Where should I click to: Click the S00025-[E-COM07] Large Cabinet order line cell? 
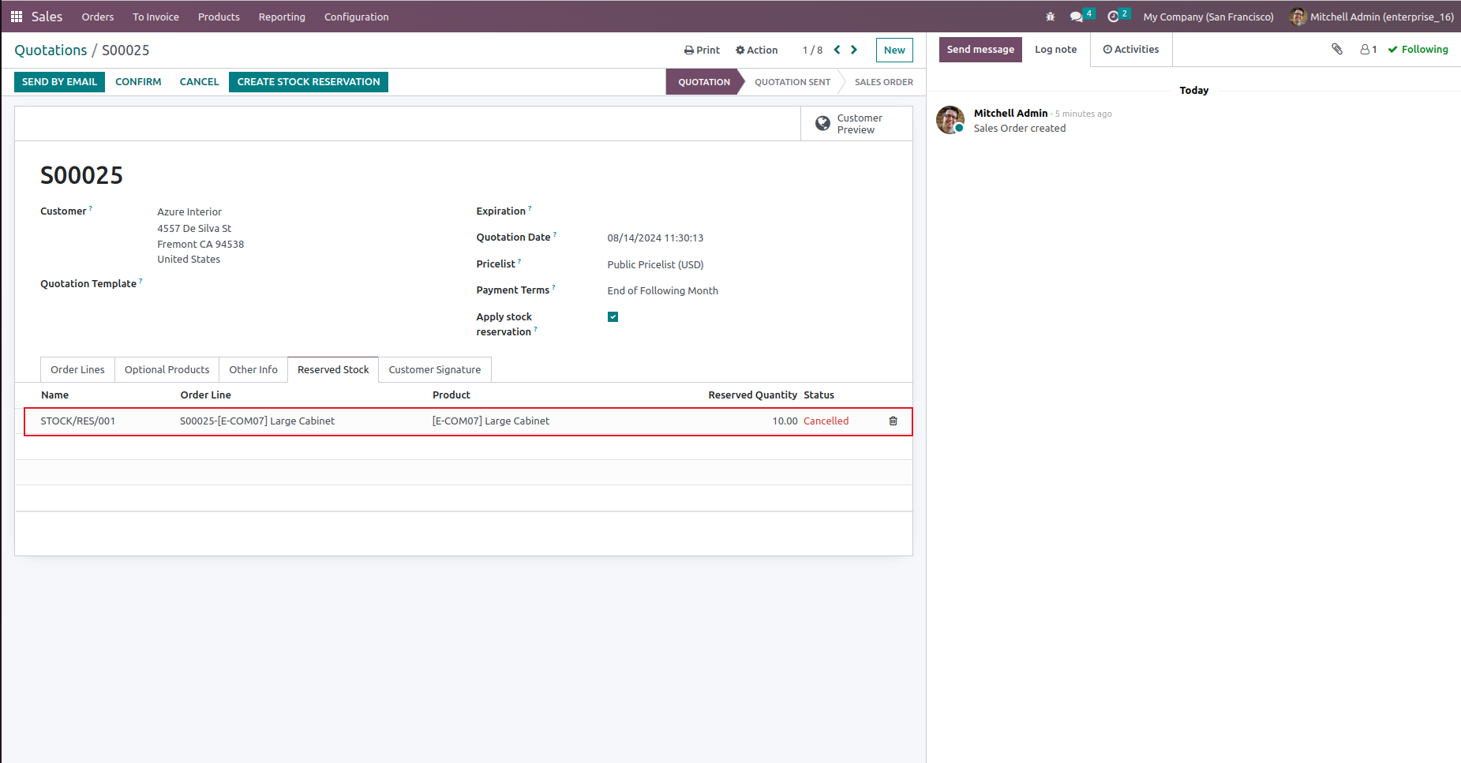(257, 421)
